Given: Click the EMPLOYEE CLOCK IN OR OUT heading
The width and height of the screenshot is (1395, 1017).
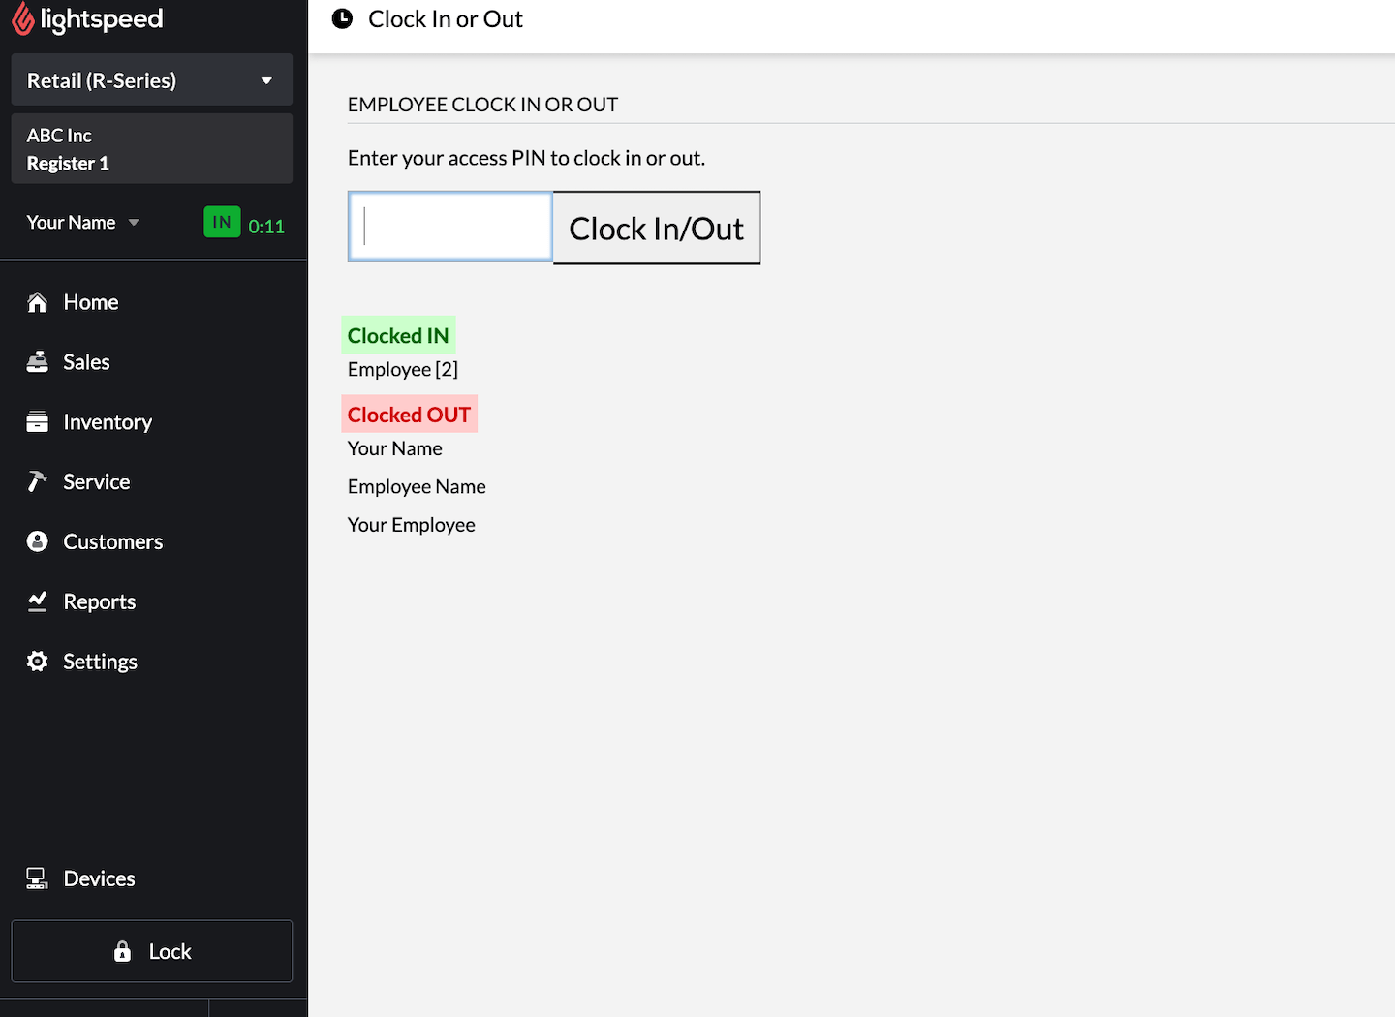Looking at the screenshot, I should (x=482, y=105).
